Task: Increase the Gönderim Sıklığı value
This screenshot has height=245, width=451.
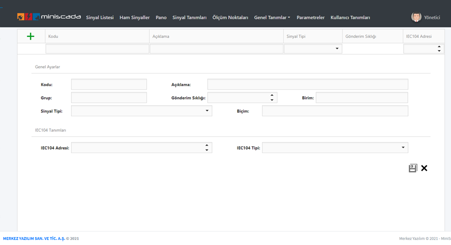Action: 272,95
